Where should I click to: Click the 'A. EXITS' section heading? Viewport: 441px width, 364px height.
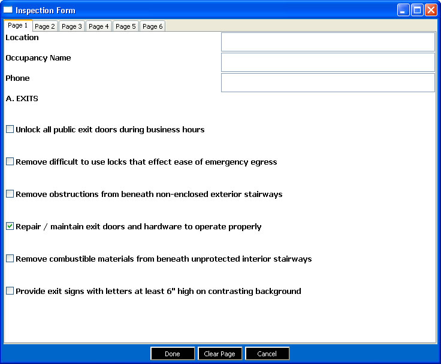pos(22,99)
